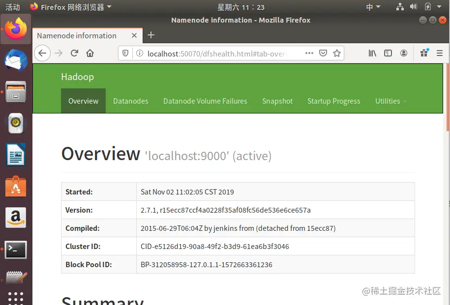Open the Firefox hamburger menu

pos(439,53)
